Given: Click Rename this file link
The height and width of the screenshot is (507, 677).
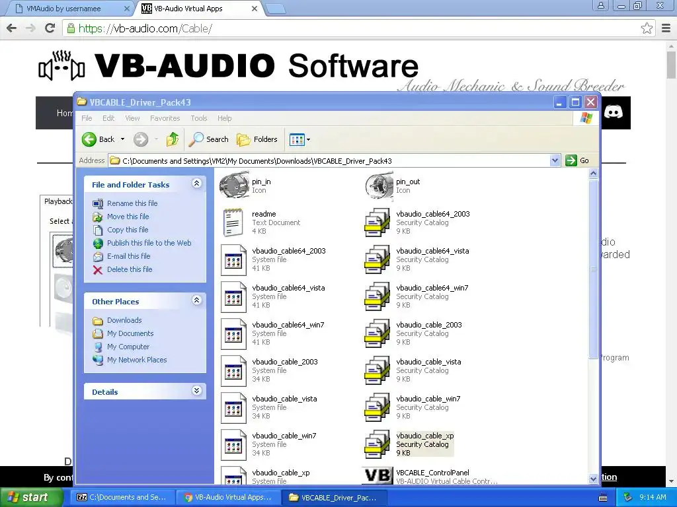Looking at the screenshot, I should click(x=132, y=203).
